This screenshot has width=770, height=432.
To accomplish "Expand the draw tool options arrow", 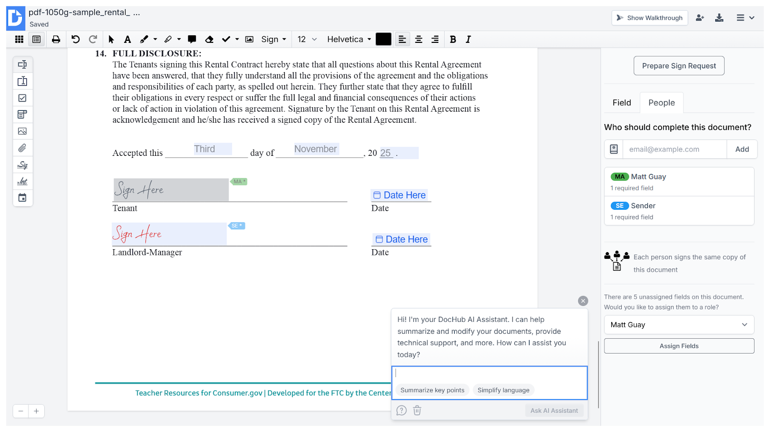I will 155,39.
